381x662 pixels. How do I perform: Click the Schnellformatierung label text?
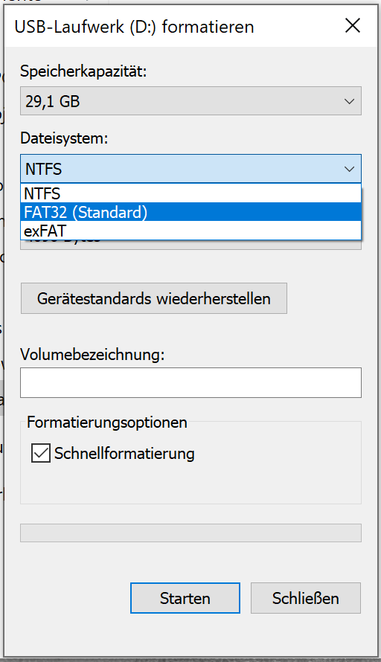(124, 454)
